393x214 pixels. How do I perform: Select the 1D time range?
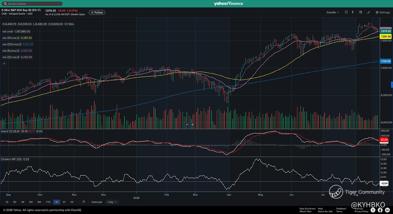(x=7, y=202)
